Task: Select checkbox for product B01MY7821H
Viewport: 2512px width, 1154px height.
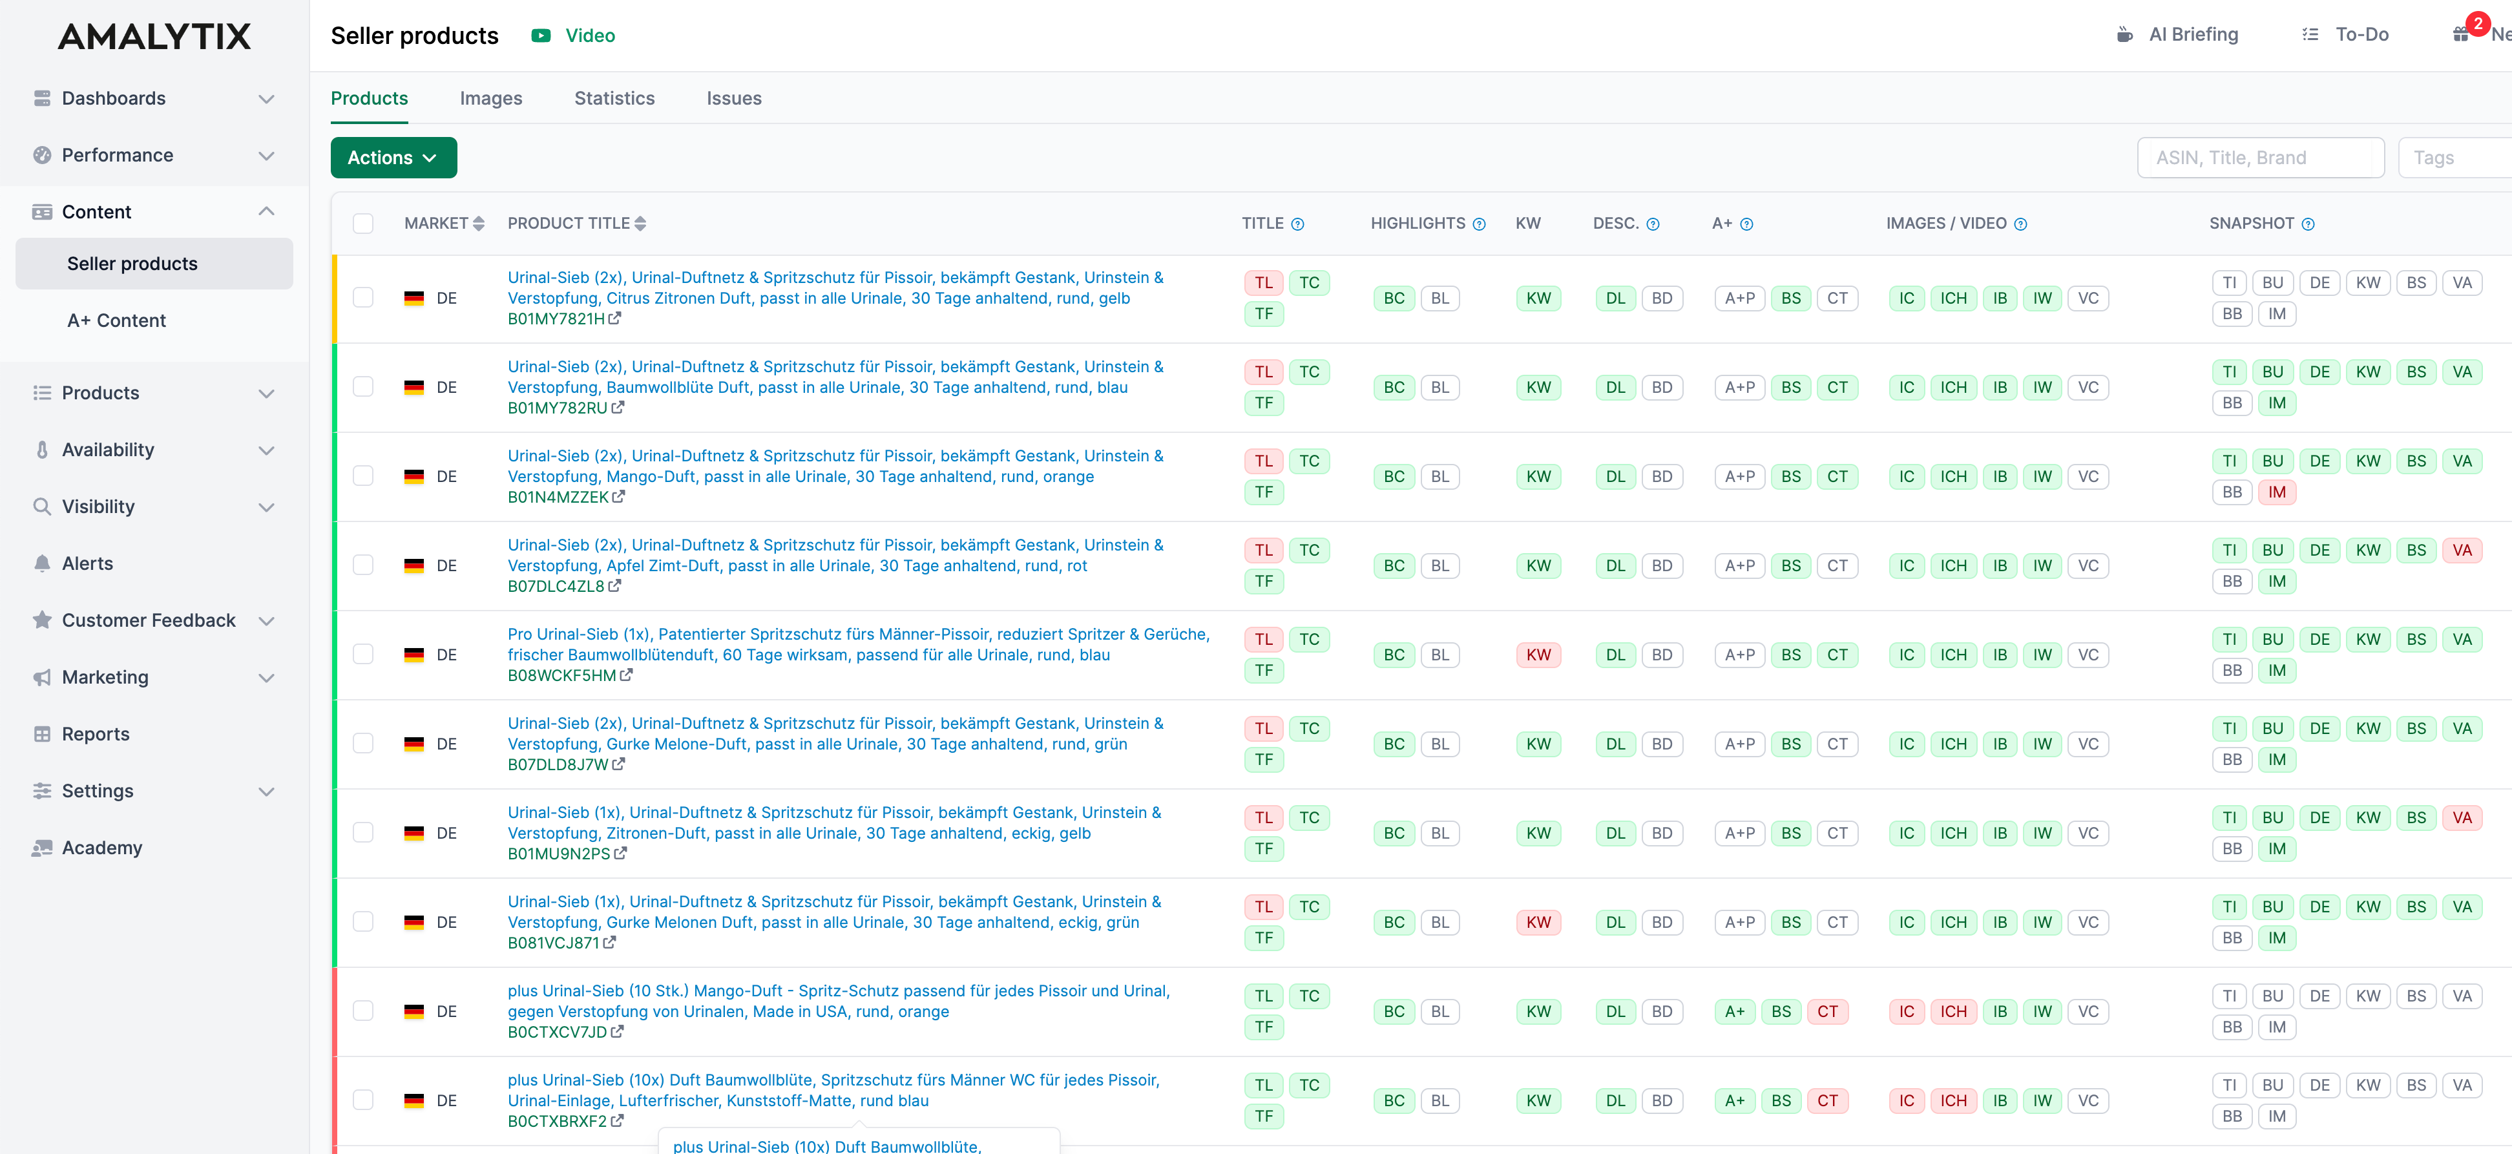Action: tap(364, 297)
